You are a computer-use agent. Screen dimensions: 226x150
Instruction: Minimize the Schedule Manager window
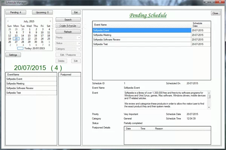(x=206, y=2)
